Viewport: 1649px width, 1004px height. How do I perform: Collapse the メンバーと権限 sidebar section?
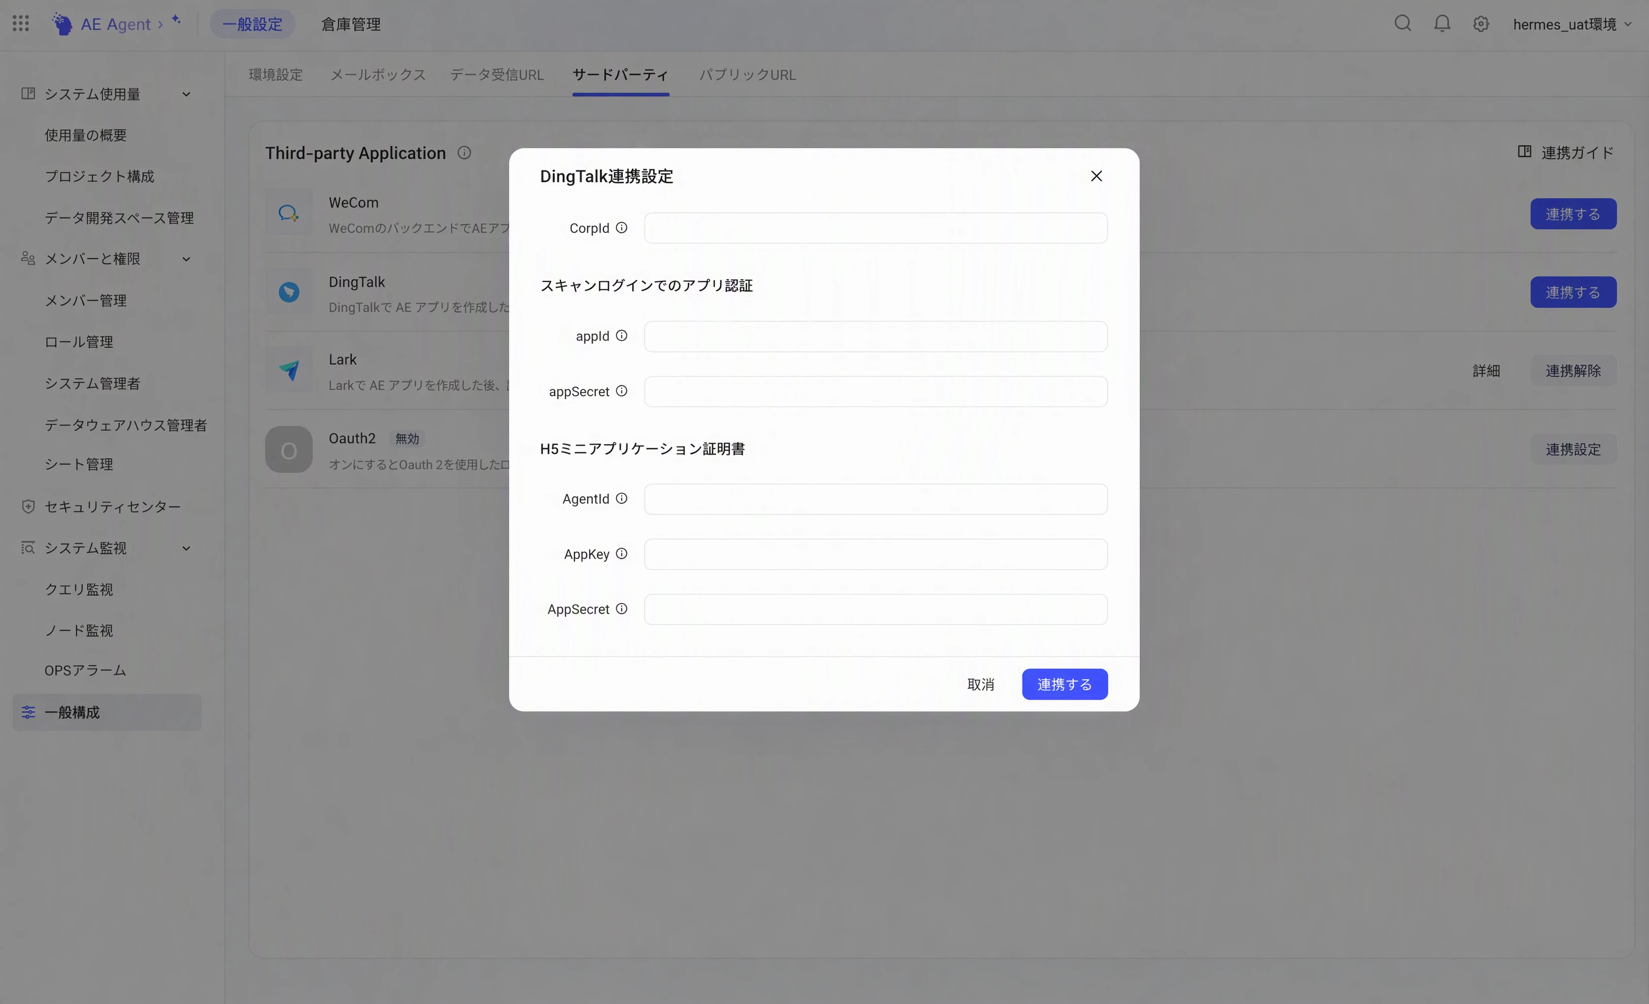187,259
